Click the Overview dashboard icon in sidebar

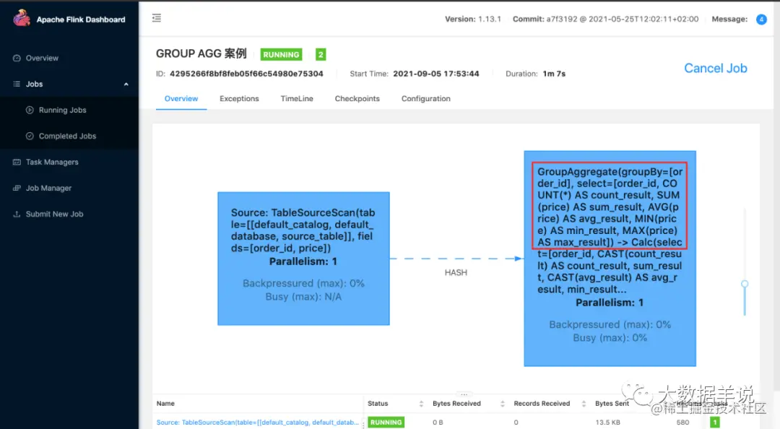point(17,58)
